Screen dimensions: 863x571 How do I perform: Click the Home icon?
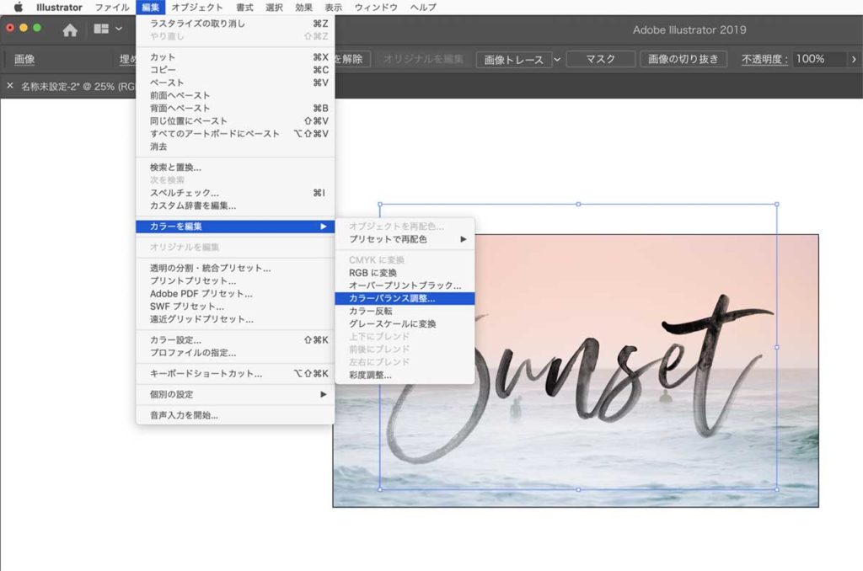(70, 29)
